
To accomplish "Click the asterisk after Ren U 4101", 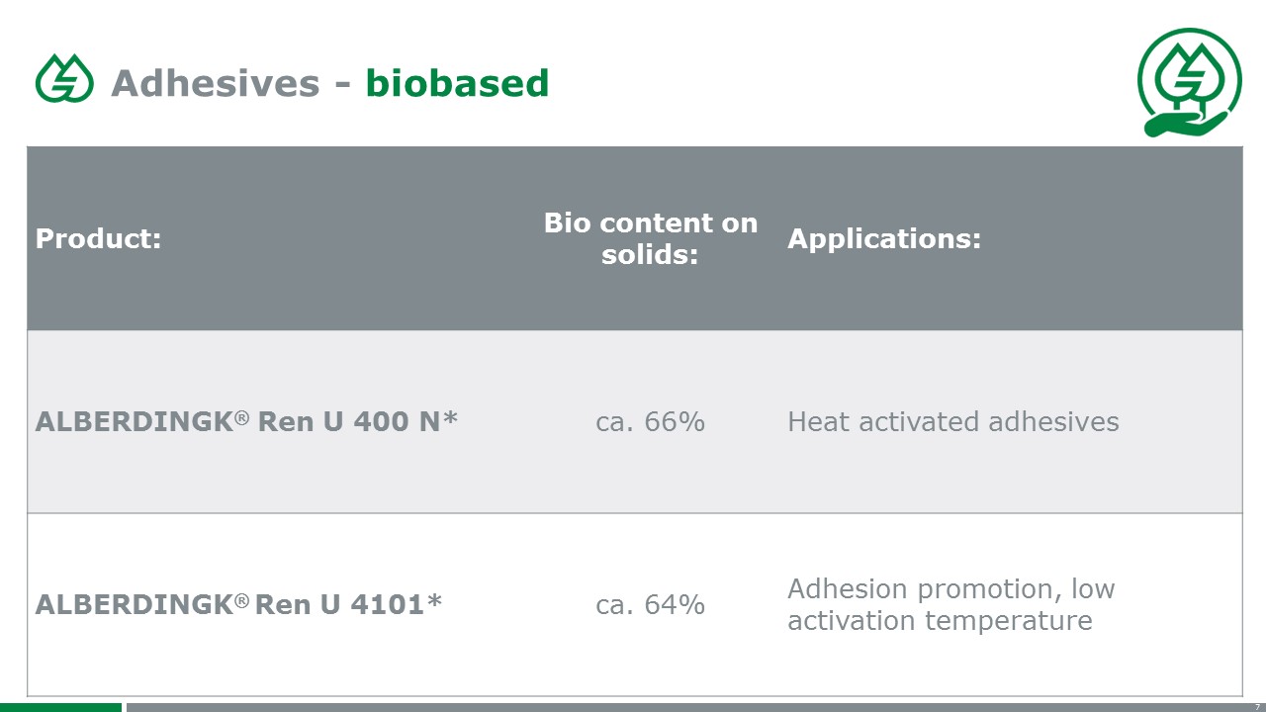I will click(x=433, y=600).
